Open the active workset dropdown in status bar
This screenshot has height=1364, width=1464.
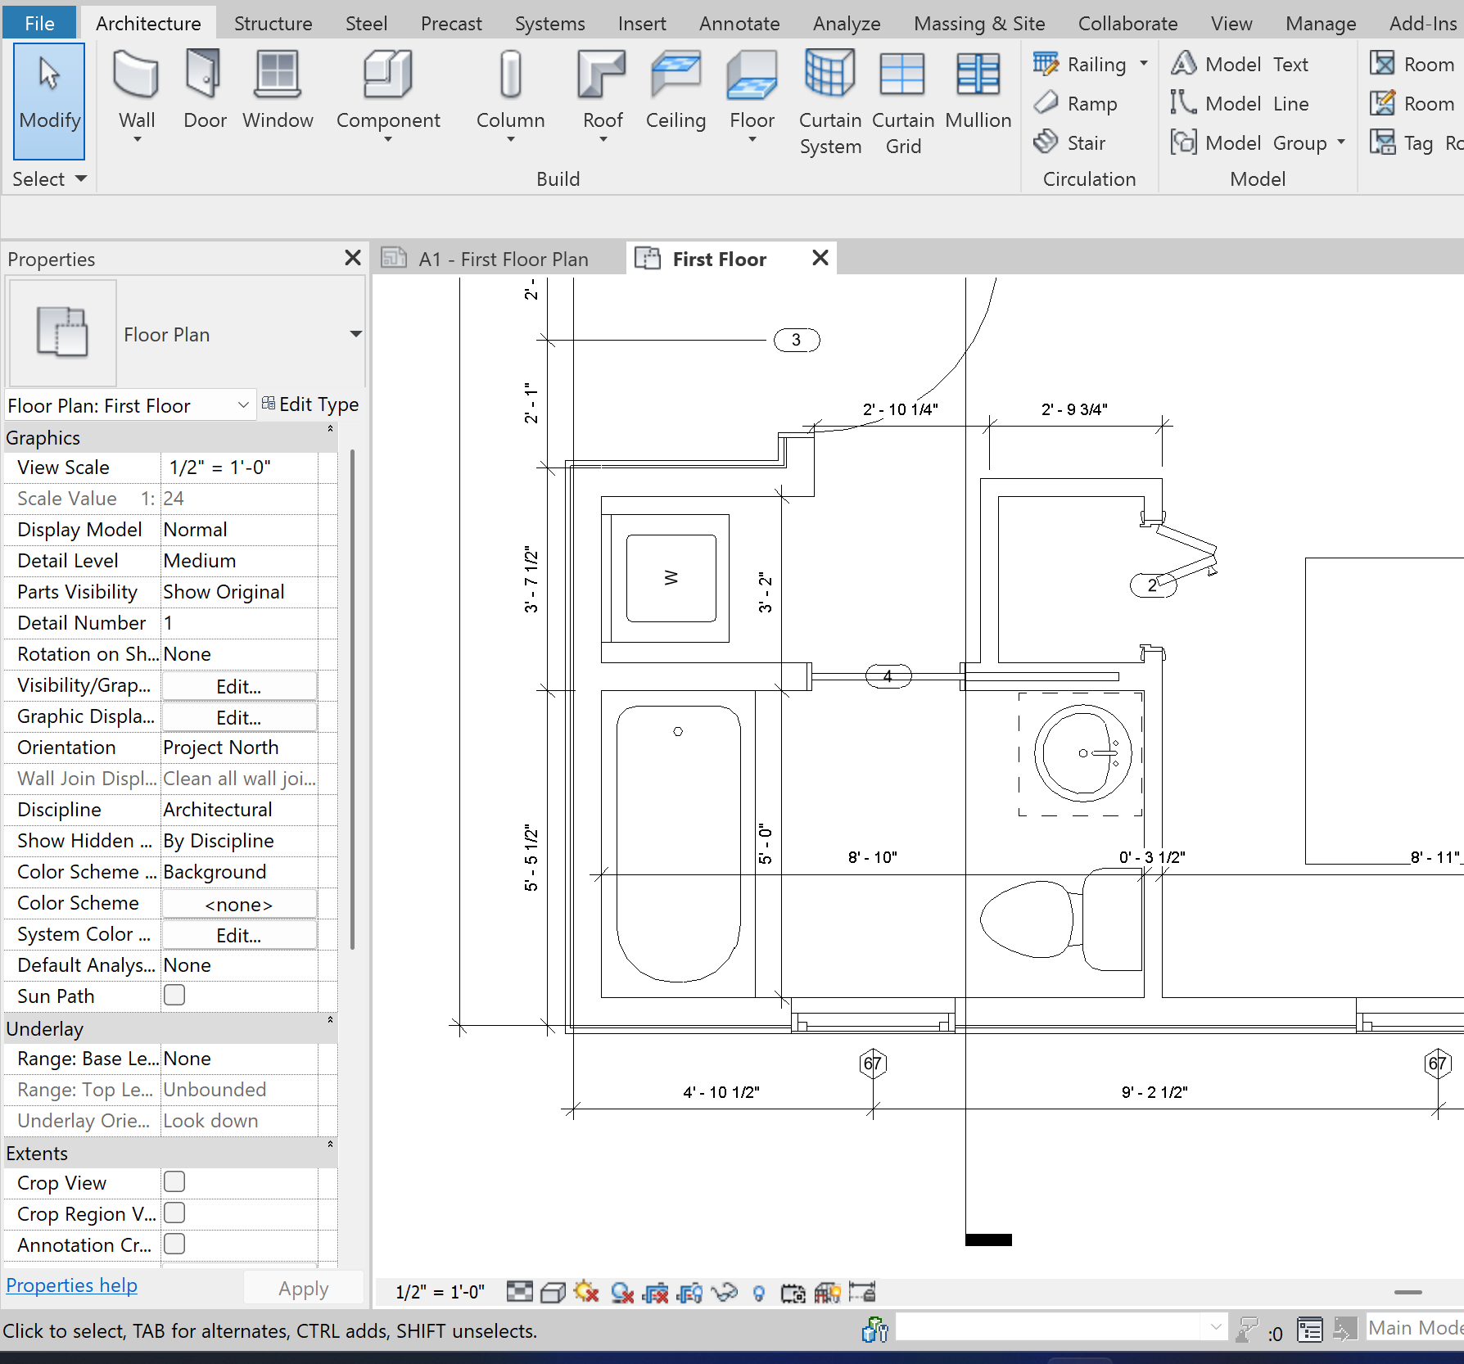click(x=1216, y=1327)
